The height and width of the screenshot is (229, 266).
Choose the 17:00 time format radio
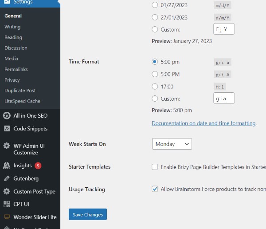[155, 87]
